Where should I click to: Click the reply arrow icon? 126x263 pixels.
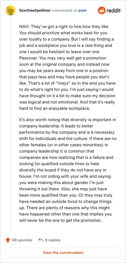tap(41, 240)
